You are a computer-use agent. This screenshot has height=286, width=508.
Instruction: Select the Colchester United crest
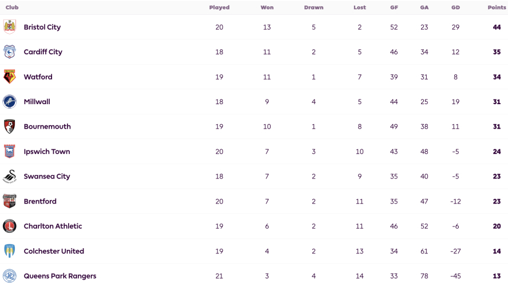[10, 251]
